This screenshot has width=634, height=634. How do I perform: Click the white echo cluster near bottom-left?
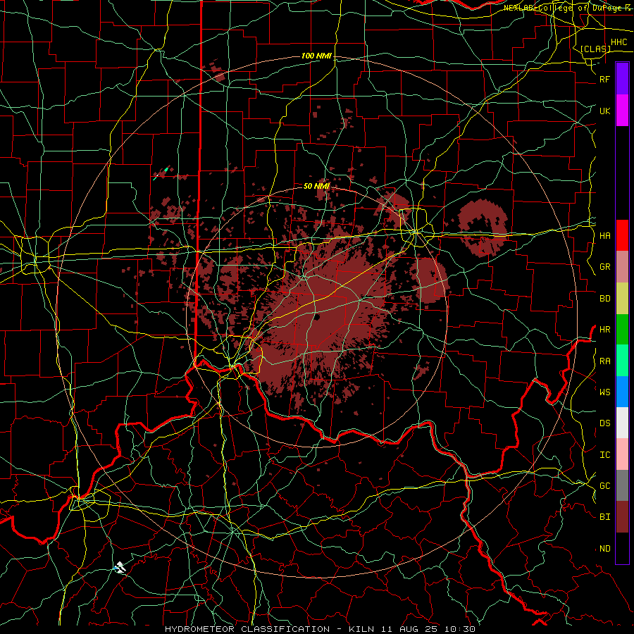pos(120,567)
